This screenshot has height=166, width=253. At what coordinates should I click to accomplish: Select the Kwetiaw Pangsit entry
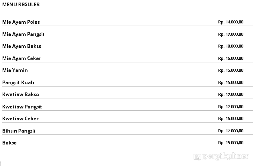click(x=22, y=107)
